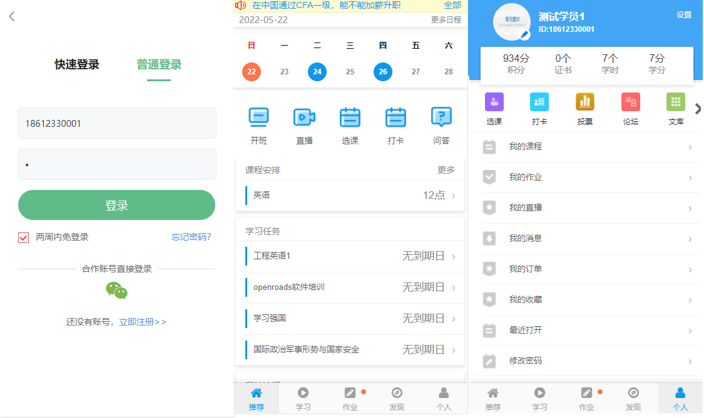This screenshot has width=704, height=418.
Task: Open the purple 选课 icon in profile
Action: point(494,102)
